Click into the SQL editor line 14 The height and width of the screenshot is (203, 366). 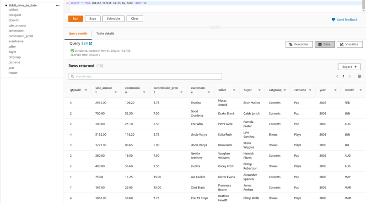(x=216, y=3)
